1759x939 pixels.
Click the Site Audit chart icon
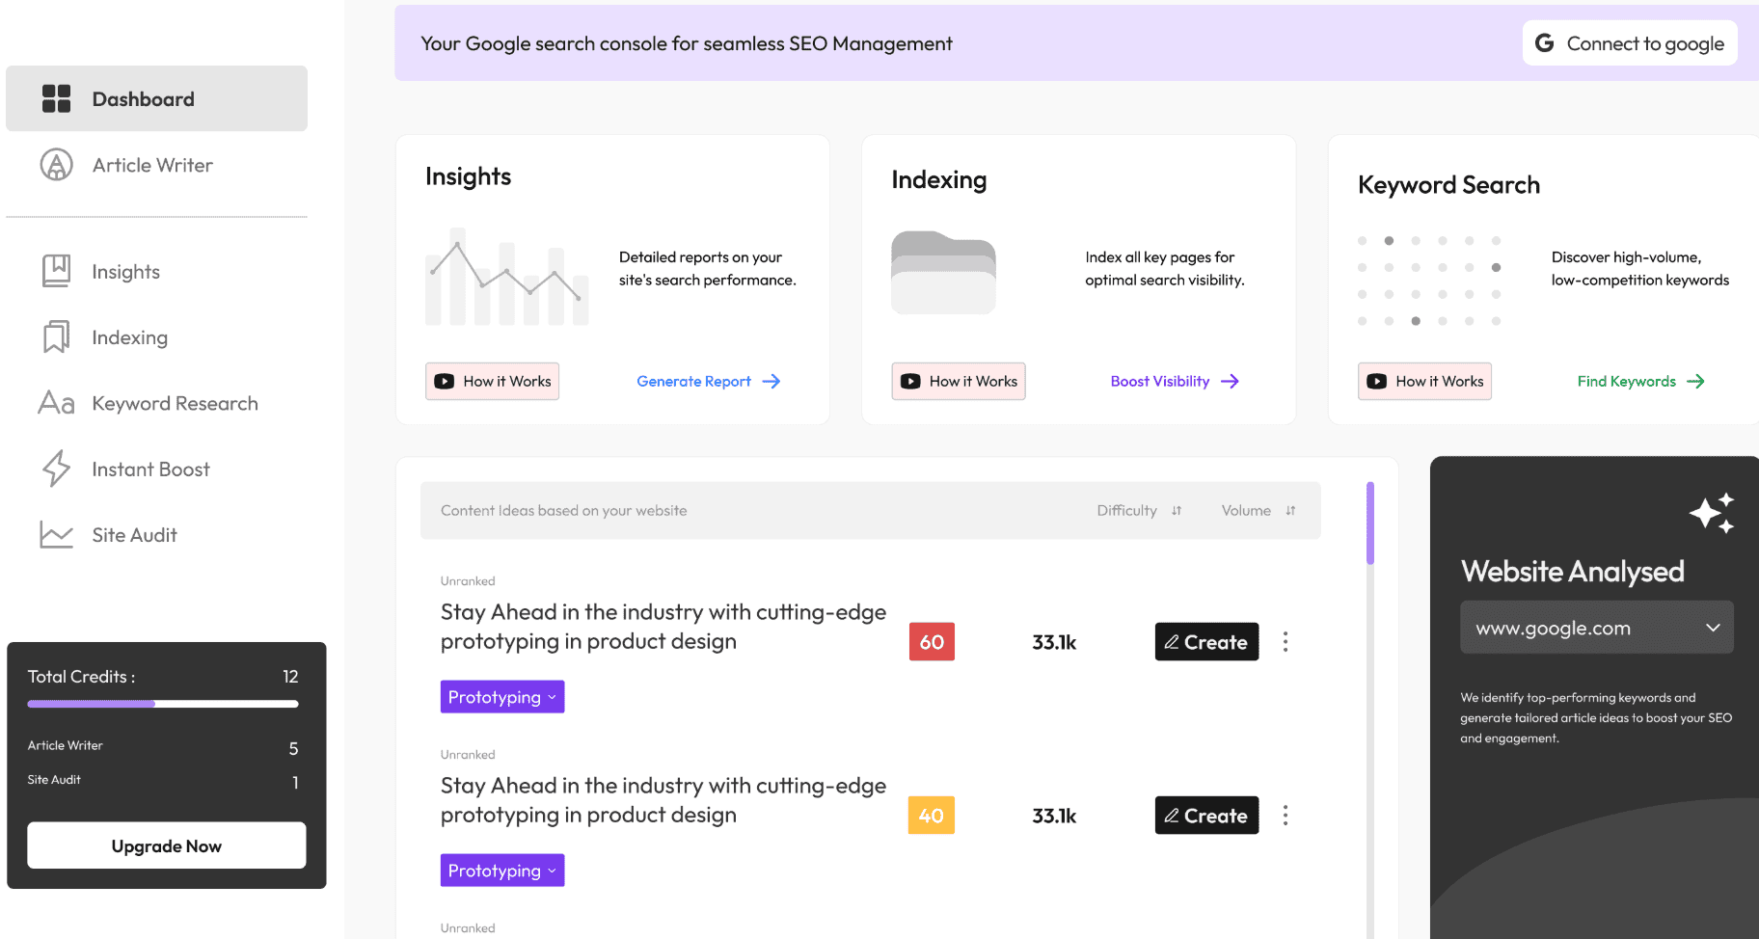[57, 535]
